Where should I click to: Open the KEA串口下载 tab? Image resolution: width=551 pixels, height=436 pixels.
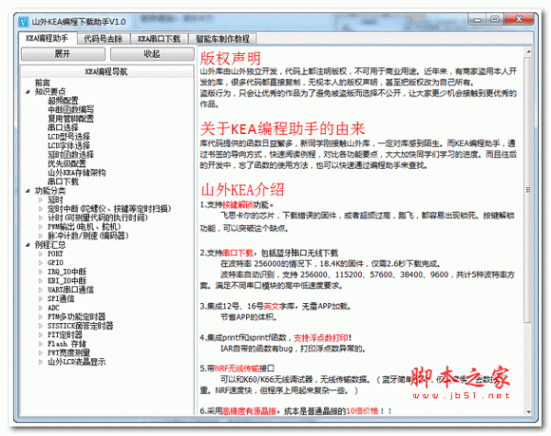[159, 39]
